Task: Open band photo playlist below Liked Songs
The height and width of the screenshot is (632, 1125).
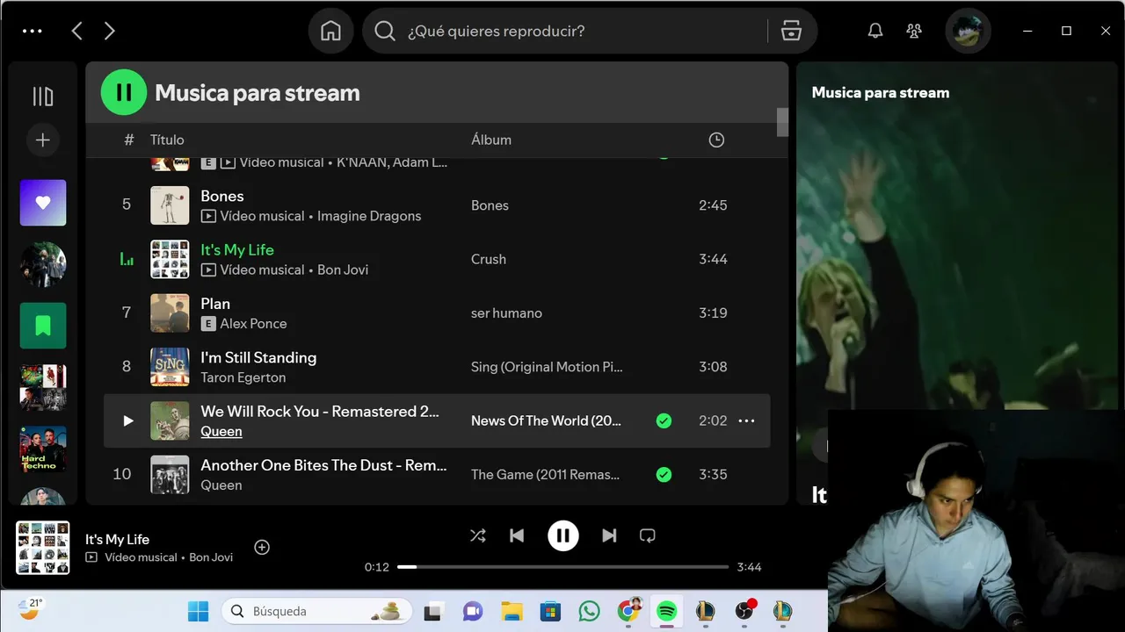Action: [43, 264]
